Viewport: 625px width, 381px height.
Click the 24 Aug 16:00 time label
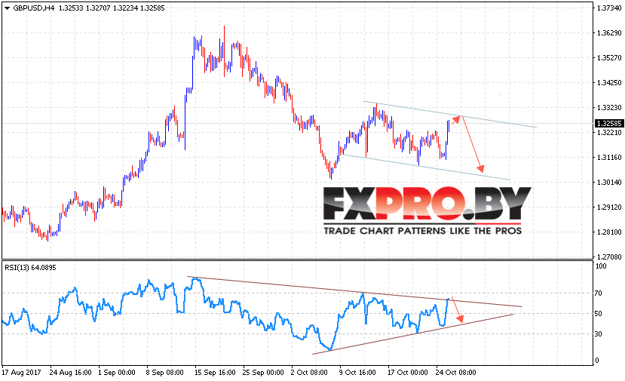click(71, 373)
